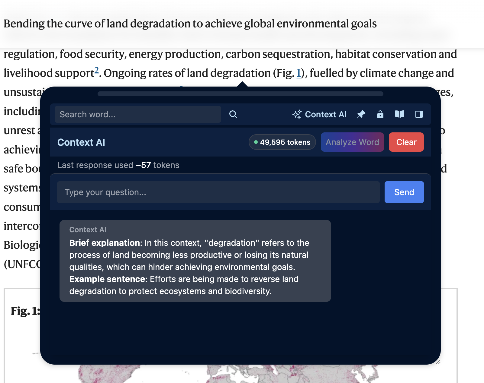Click the Send button
This screenshot has width=484, height=383.
[x=404, y=192]
